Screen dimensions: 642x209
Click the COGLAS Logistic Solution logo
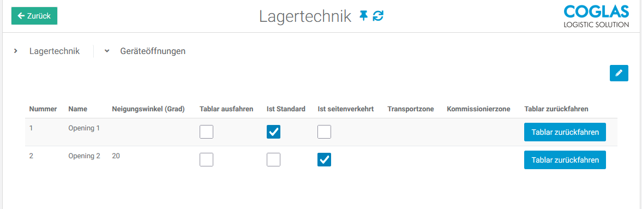pyautogui.click(x=596, y=16)
